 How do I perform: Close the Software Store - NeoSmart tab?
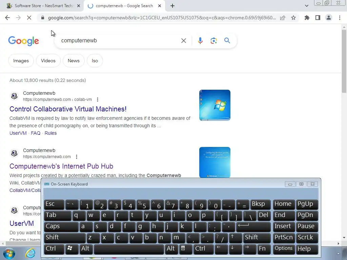point(79,6)
